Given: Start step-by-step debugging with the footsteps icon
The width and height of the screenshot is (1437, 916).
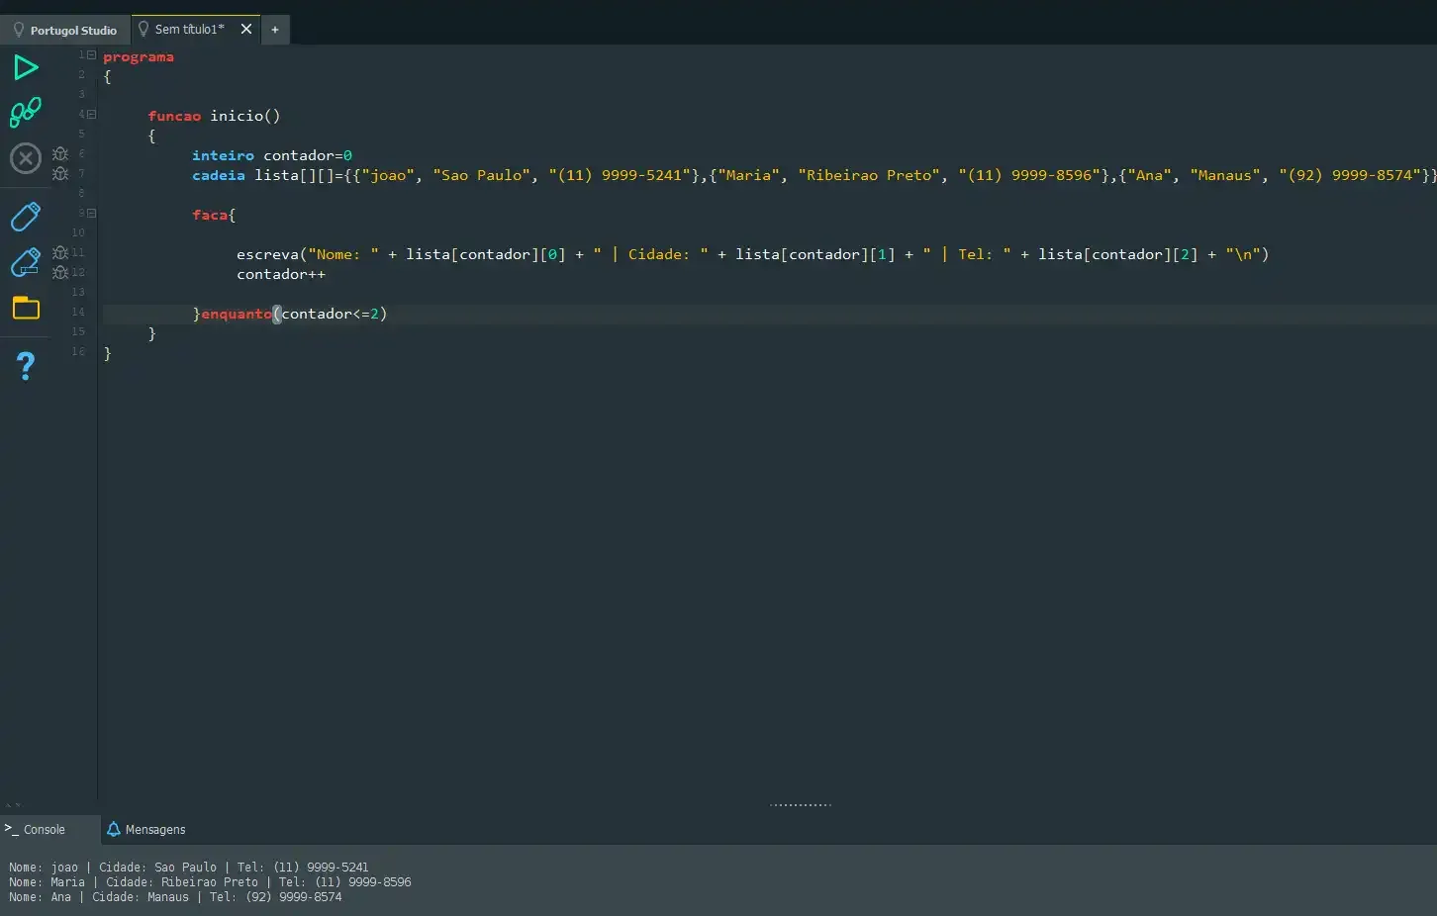Looking at the screenshot, I should pyautogui.click(x=26, y=112).
